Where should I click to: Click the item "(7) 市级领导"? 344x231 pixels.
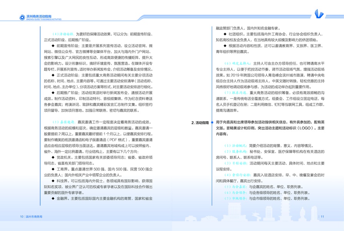tap(236, 199)
